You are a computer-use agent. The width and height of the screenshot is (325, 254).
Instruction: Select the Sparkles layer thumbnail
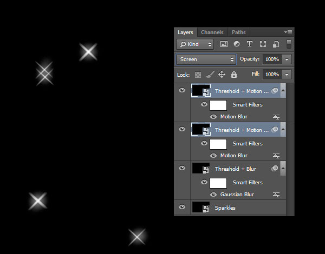click(201, 207)
